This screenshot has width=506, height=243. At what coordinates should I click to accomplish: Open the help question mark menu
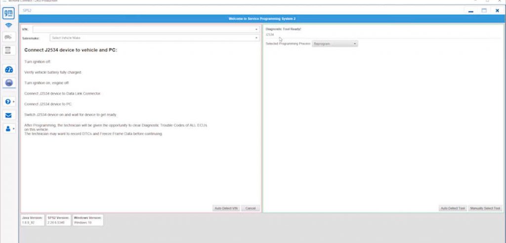[9, 102]
